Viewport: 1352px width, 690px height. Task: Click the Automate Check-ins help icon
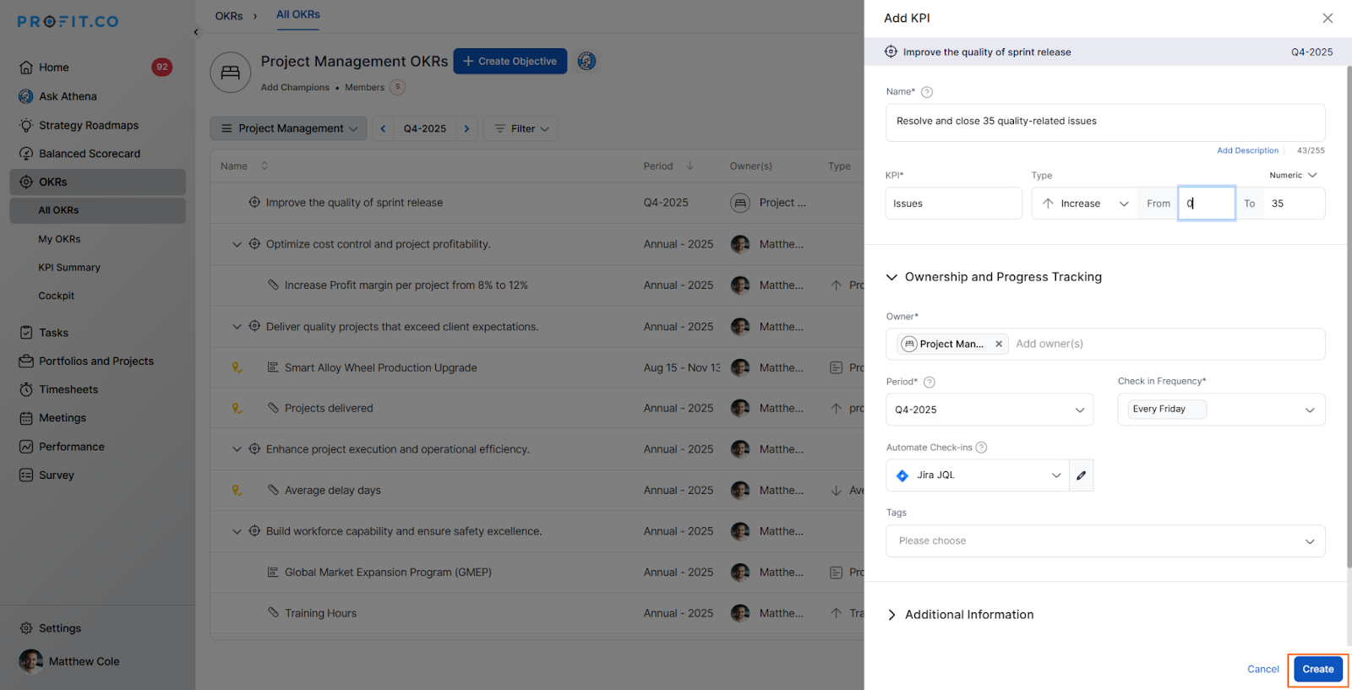click(x=981, y=448)
